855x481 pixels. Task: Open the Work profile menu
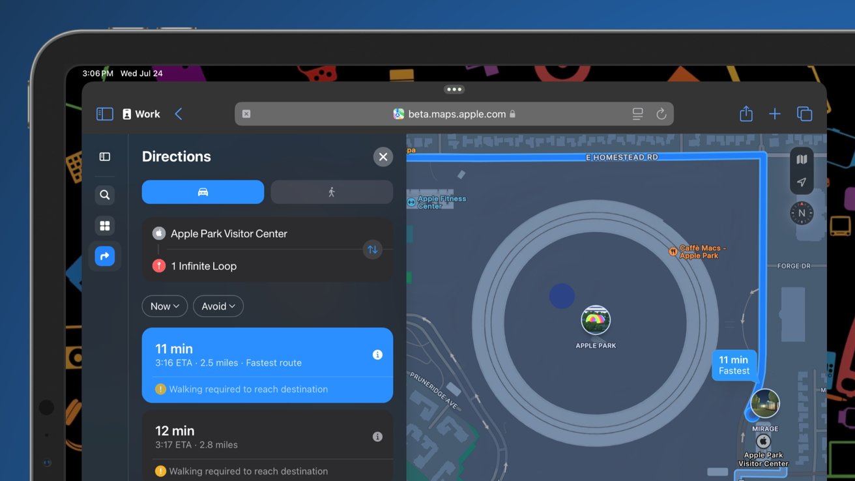[x=141, y=114]
